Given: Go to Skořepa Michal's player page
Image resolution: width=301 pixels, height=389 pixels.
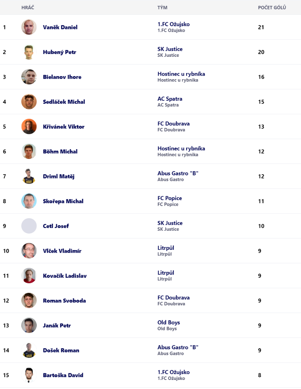Looking at the screenshot, I should pyautogui.click(x=63, y=201).
